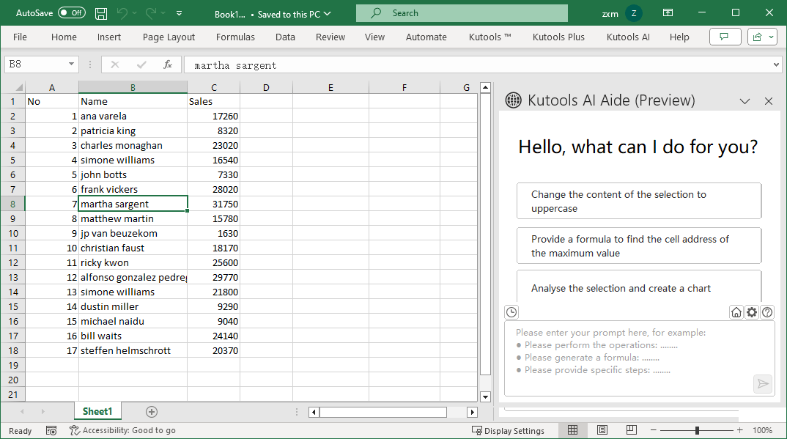Toggle the AutoSave switch
787x439 pixels.
[x=72, y=13]
